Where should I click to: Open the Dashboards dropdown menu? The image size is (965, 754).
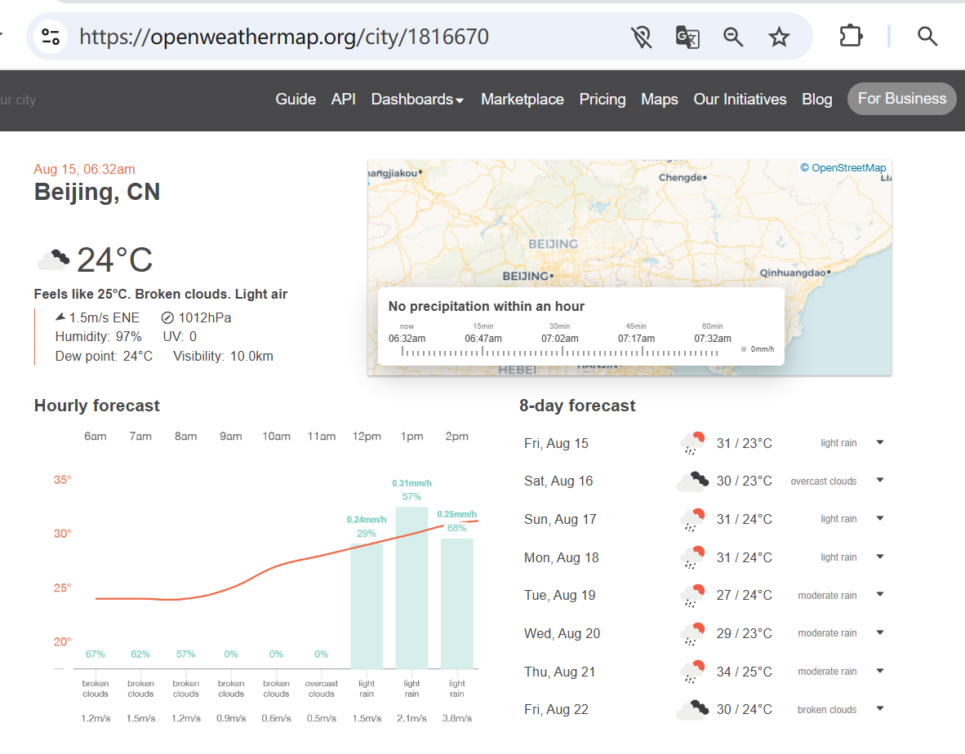coord(417,100)
